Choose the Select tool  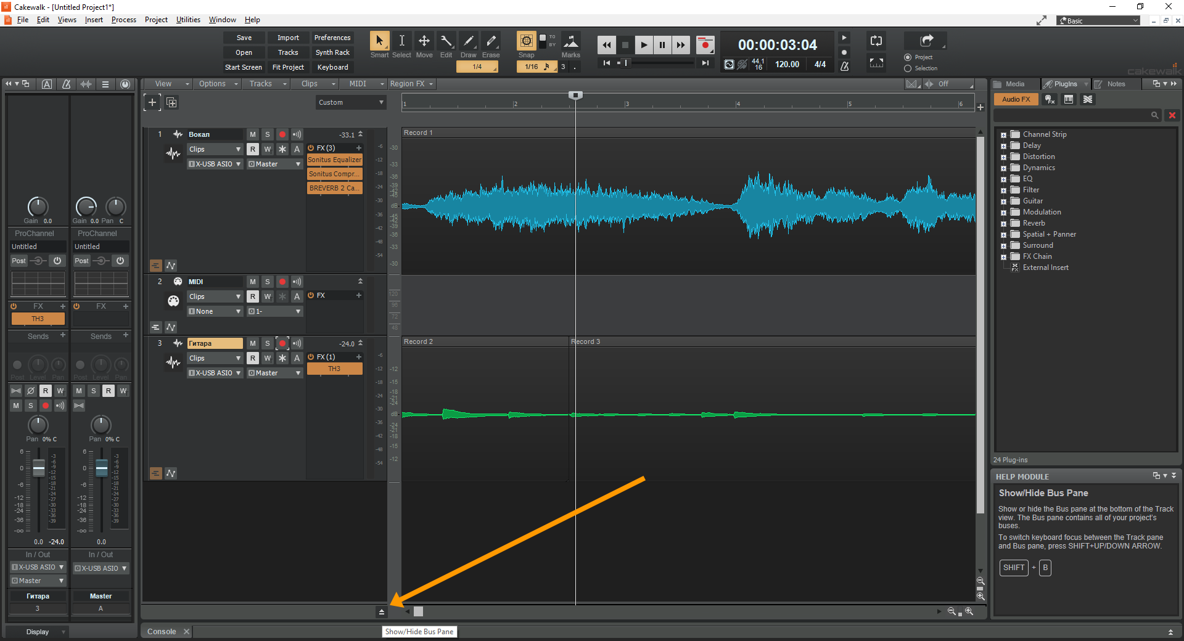[x=401, y=41]
